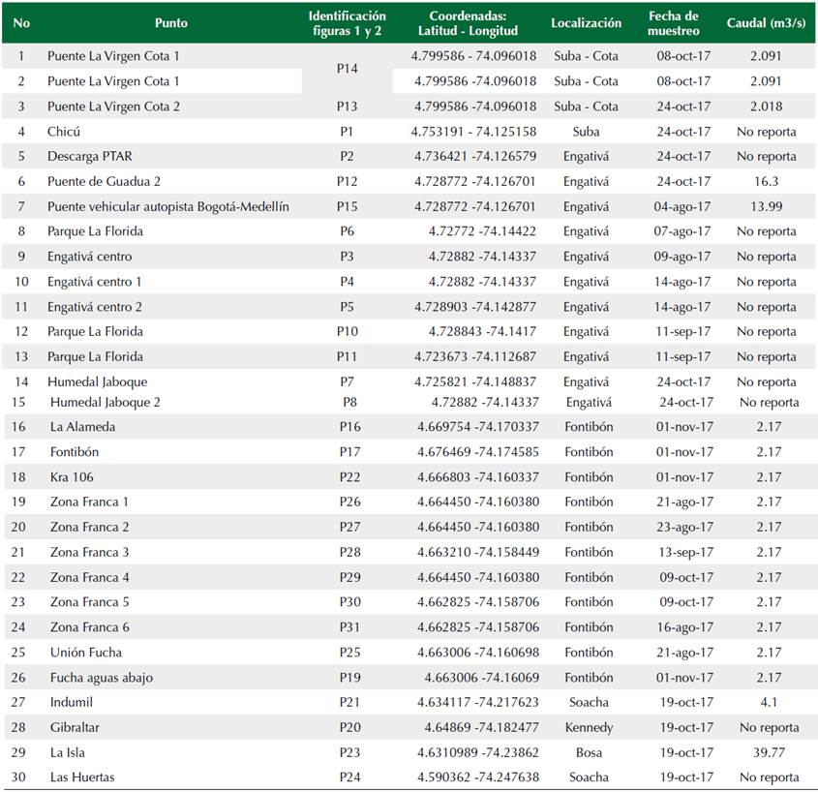818x792 pixels.
Task: Click the "Caudal (m3/s)" column header
Action: (x=766, y=23)
